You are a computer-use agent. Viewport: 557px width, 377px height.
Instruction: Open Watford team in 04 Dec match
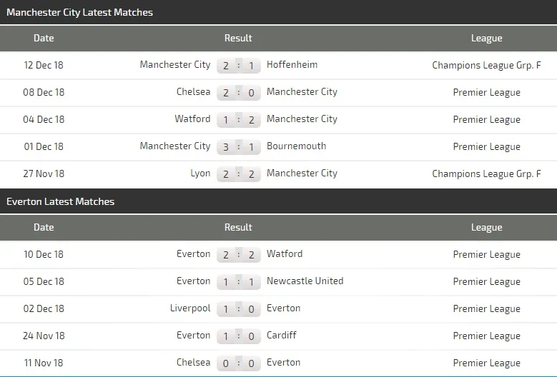(x=192, y=119)
